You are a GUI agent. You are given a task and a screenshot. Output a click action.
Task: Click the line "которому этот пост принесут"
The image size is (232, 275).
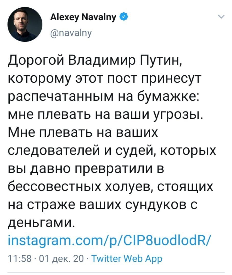pos(104,79)
